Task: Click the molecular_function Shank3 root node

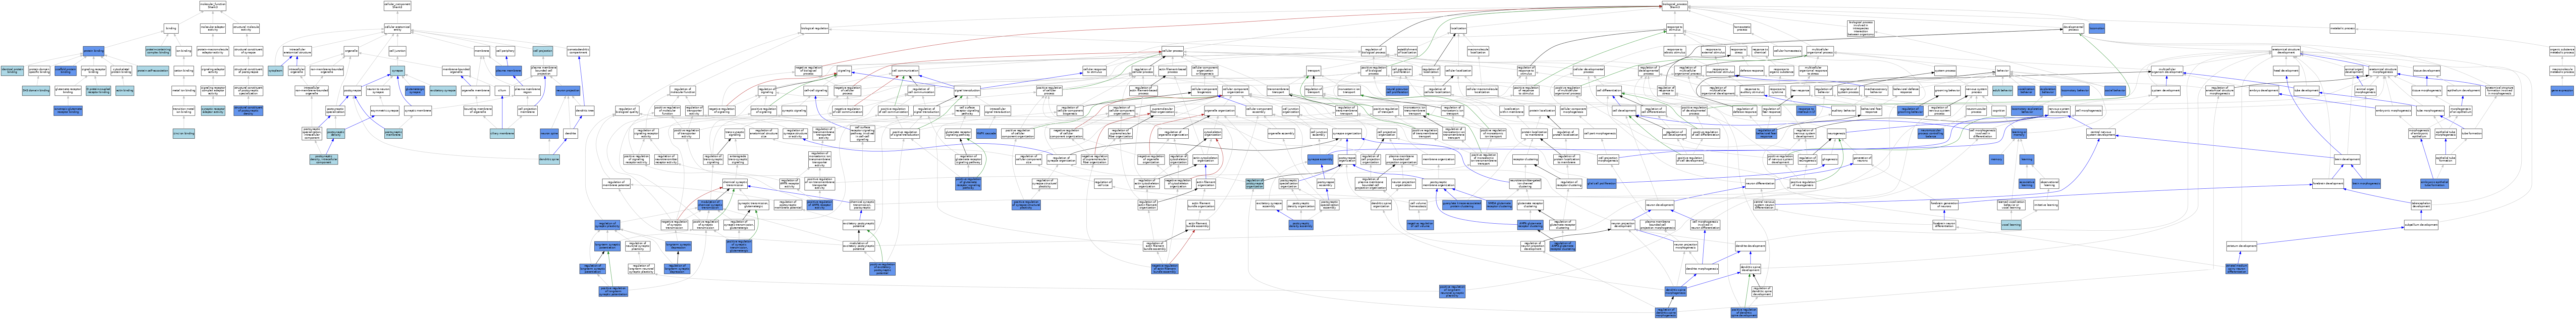Action: click(x=213, y=6)
